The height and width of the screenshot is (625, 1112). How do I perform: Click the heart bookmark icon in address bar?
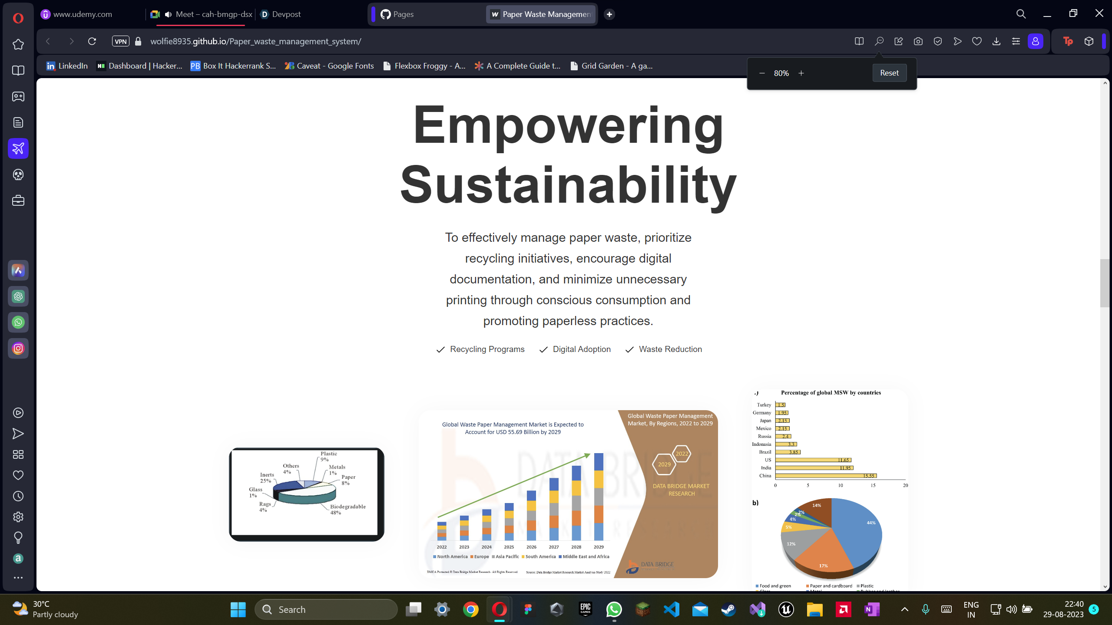(x=976, y=41)
